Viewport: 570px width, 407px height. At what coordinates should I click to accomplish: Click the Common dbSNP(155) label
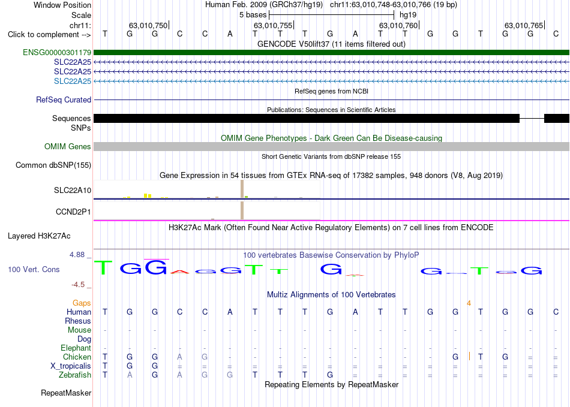tap(53, 165)
